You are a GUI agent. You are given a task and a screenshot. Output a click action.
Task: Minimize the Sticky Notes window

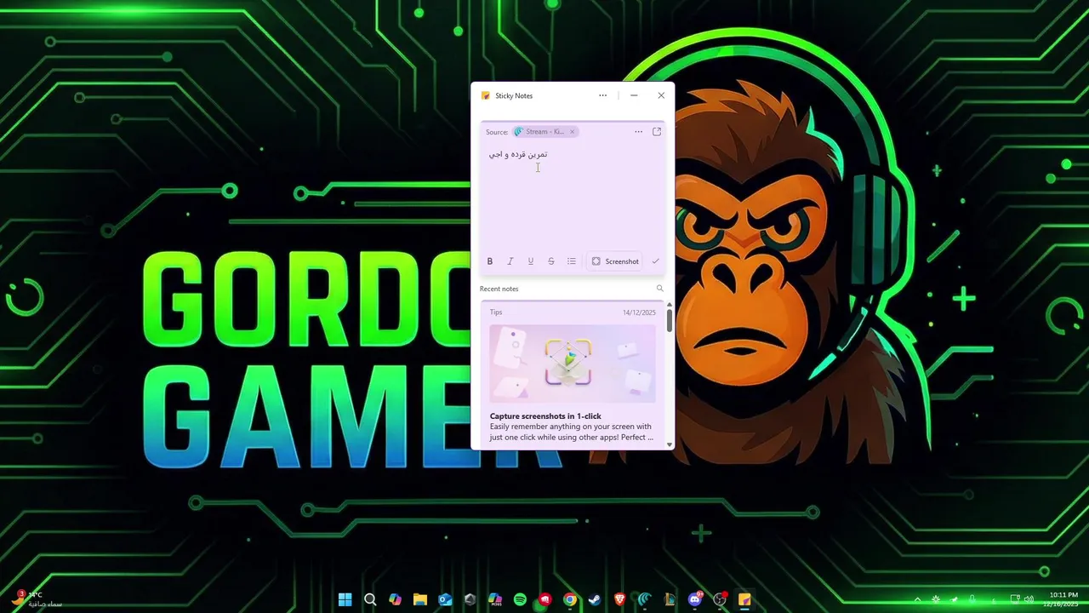tap(634, 95)
